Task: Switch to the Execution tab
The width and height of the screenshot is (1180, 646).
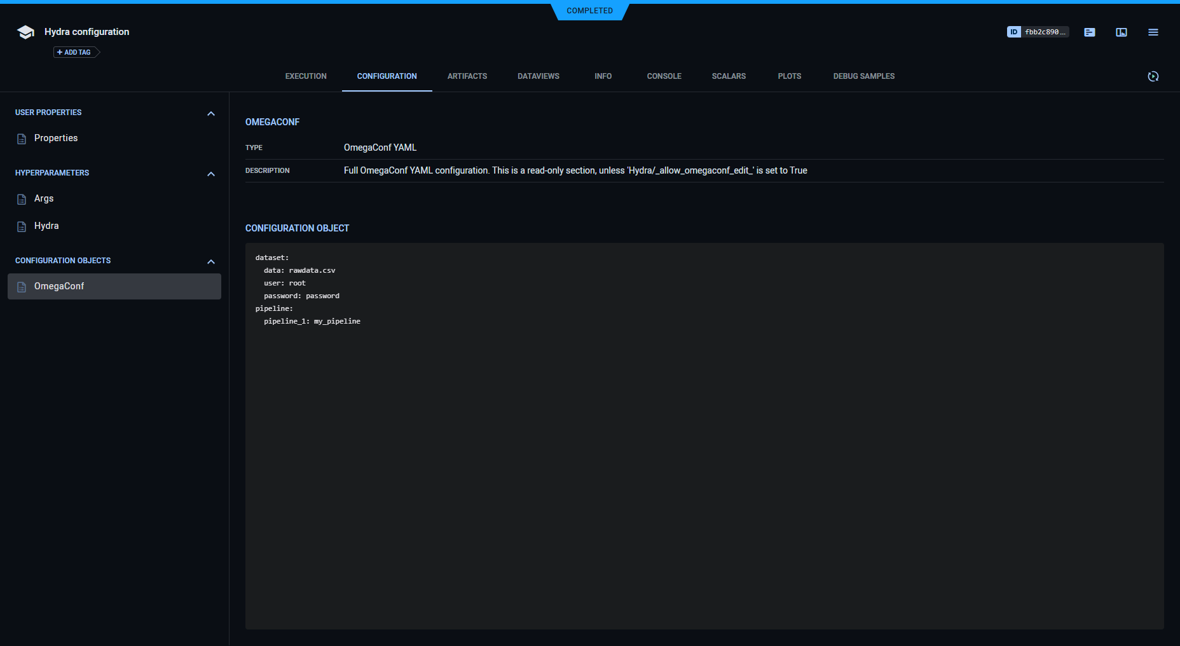Action: click(x=306, y=76)
